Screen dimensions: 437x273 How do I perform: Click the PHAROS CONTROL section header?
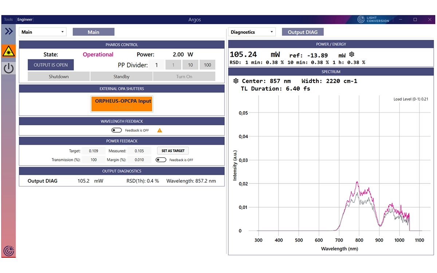[x=122, y=45]
